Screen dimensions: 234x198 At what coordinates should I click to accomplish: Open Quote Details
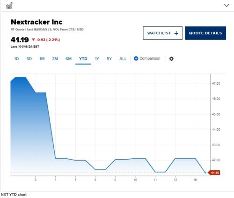[x=205, y=33]
